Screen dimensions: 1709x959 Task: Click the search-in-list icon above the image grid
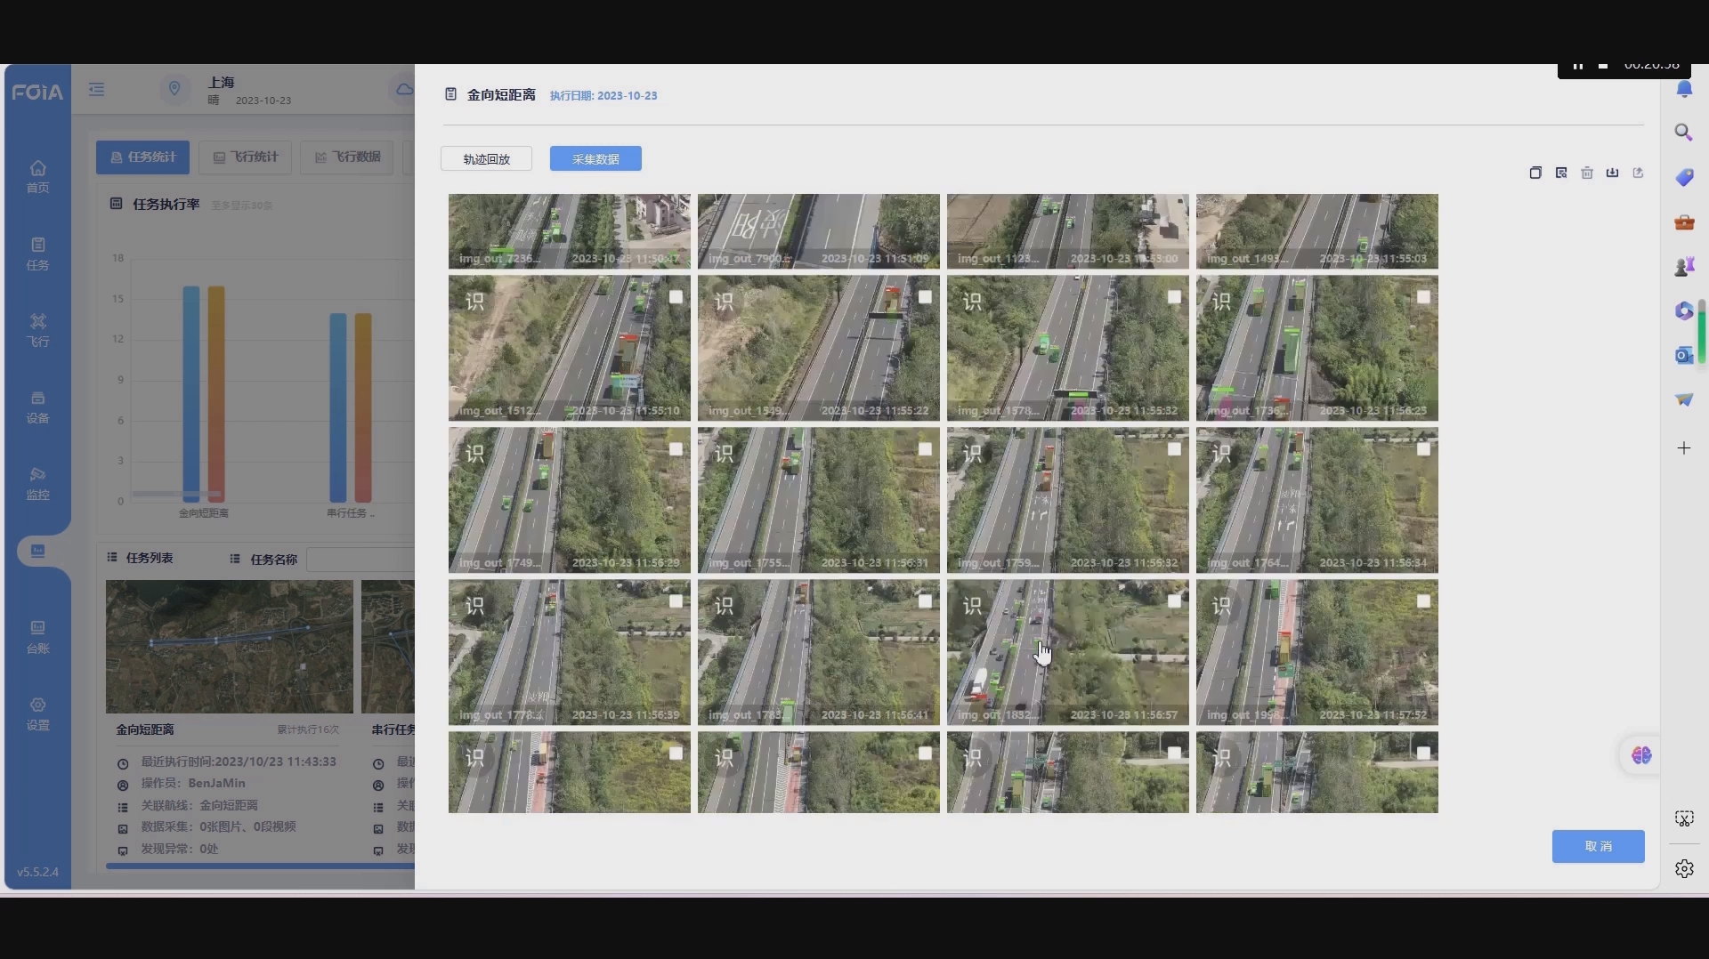(1561, 173)
